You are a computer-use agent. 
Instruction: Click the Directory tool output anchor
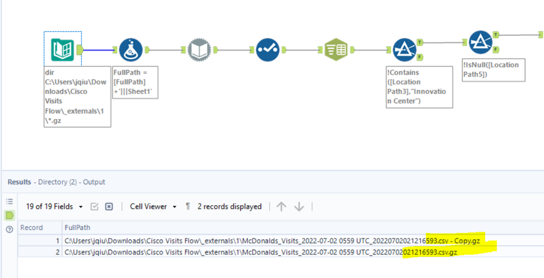80,50
